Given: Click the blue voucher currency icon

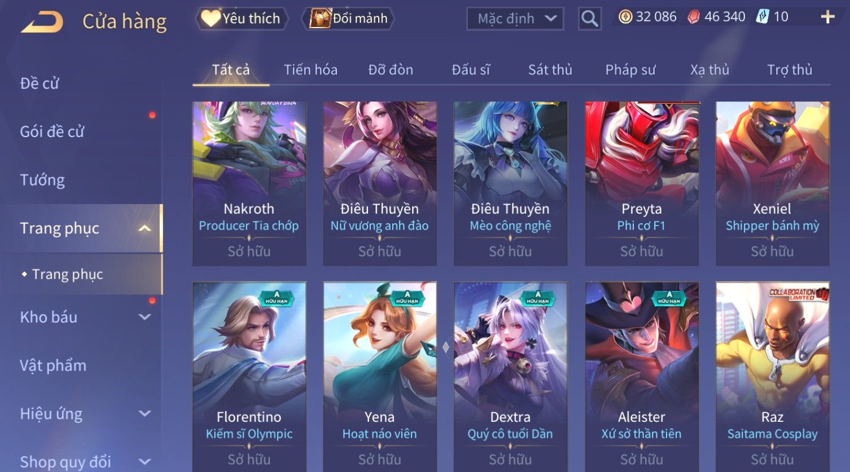Looking at the screenshot, I should coord(763,17).
